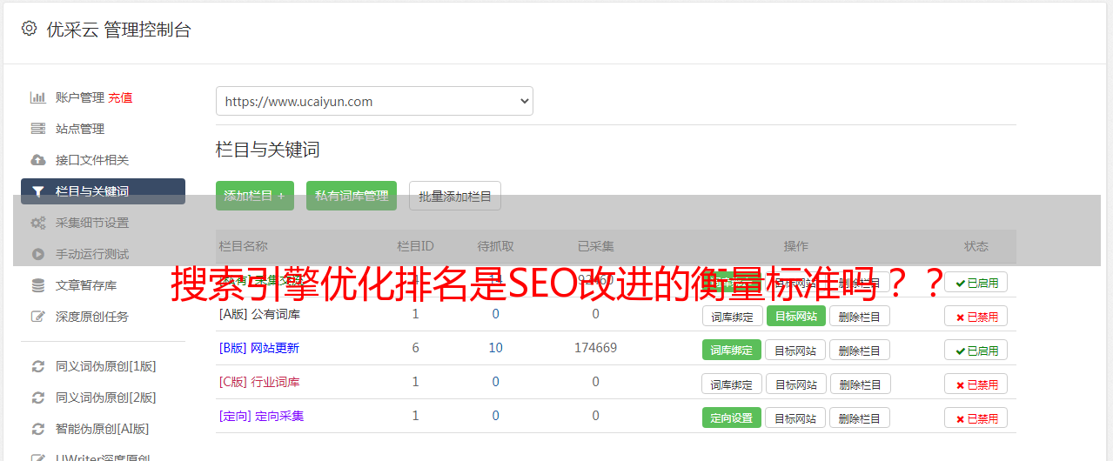Click the bar chart icon for 账户管理
1113x461 pixels.
point(38,97)
